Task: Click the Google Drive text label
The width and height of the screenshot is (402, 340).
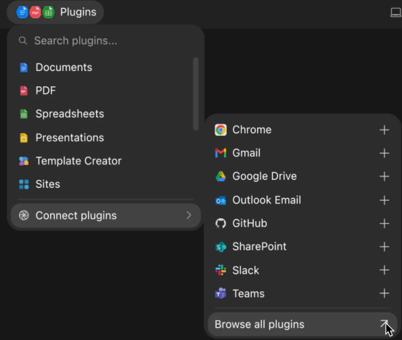Action: click(x=264, y=176)
